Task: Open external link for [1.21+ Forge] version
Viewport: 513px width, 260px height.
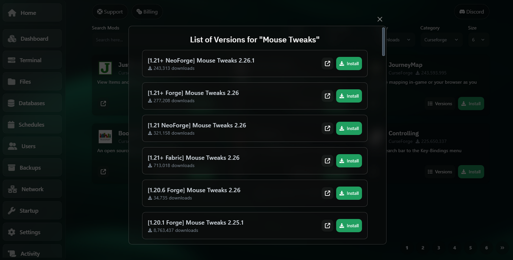Action: (x=327, y=96)
